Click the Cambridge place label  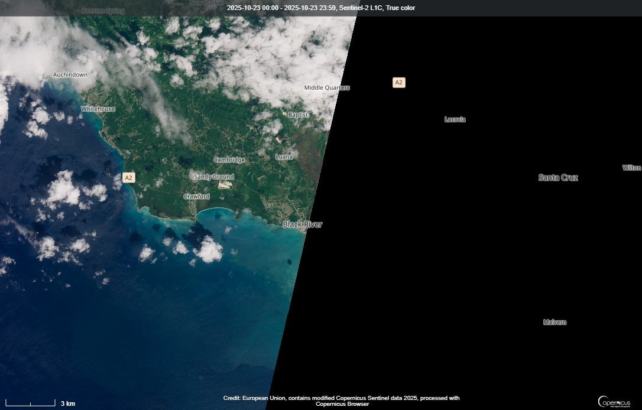tap(229, 160)
